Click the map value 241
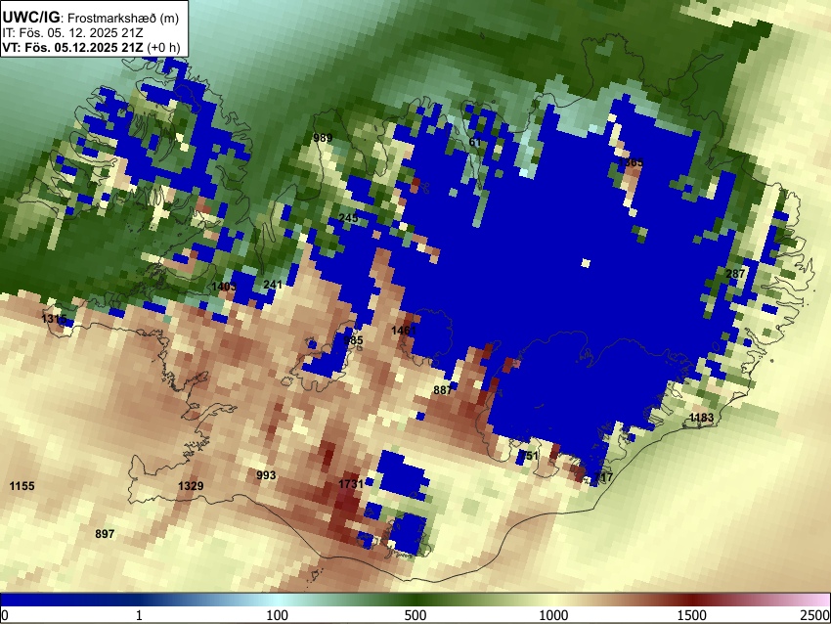This screenshot has height=624, width=831. pos(273,285)
